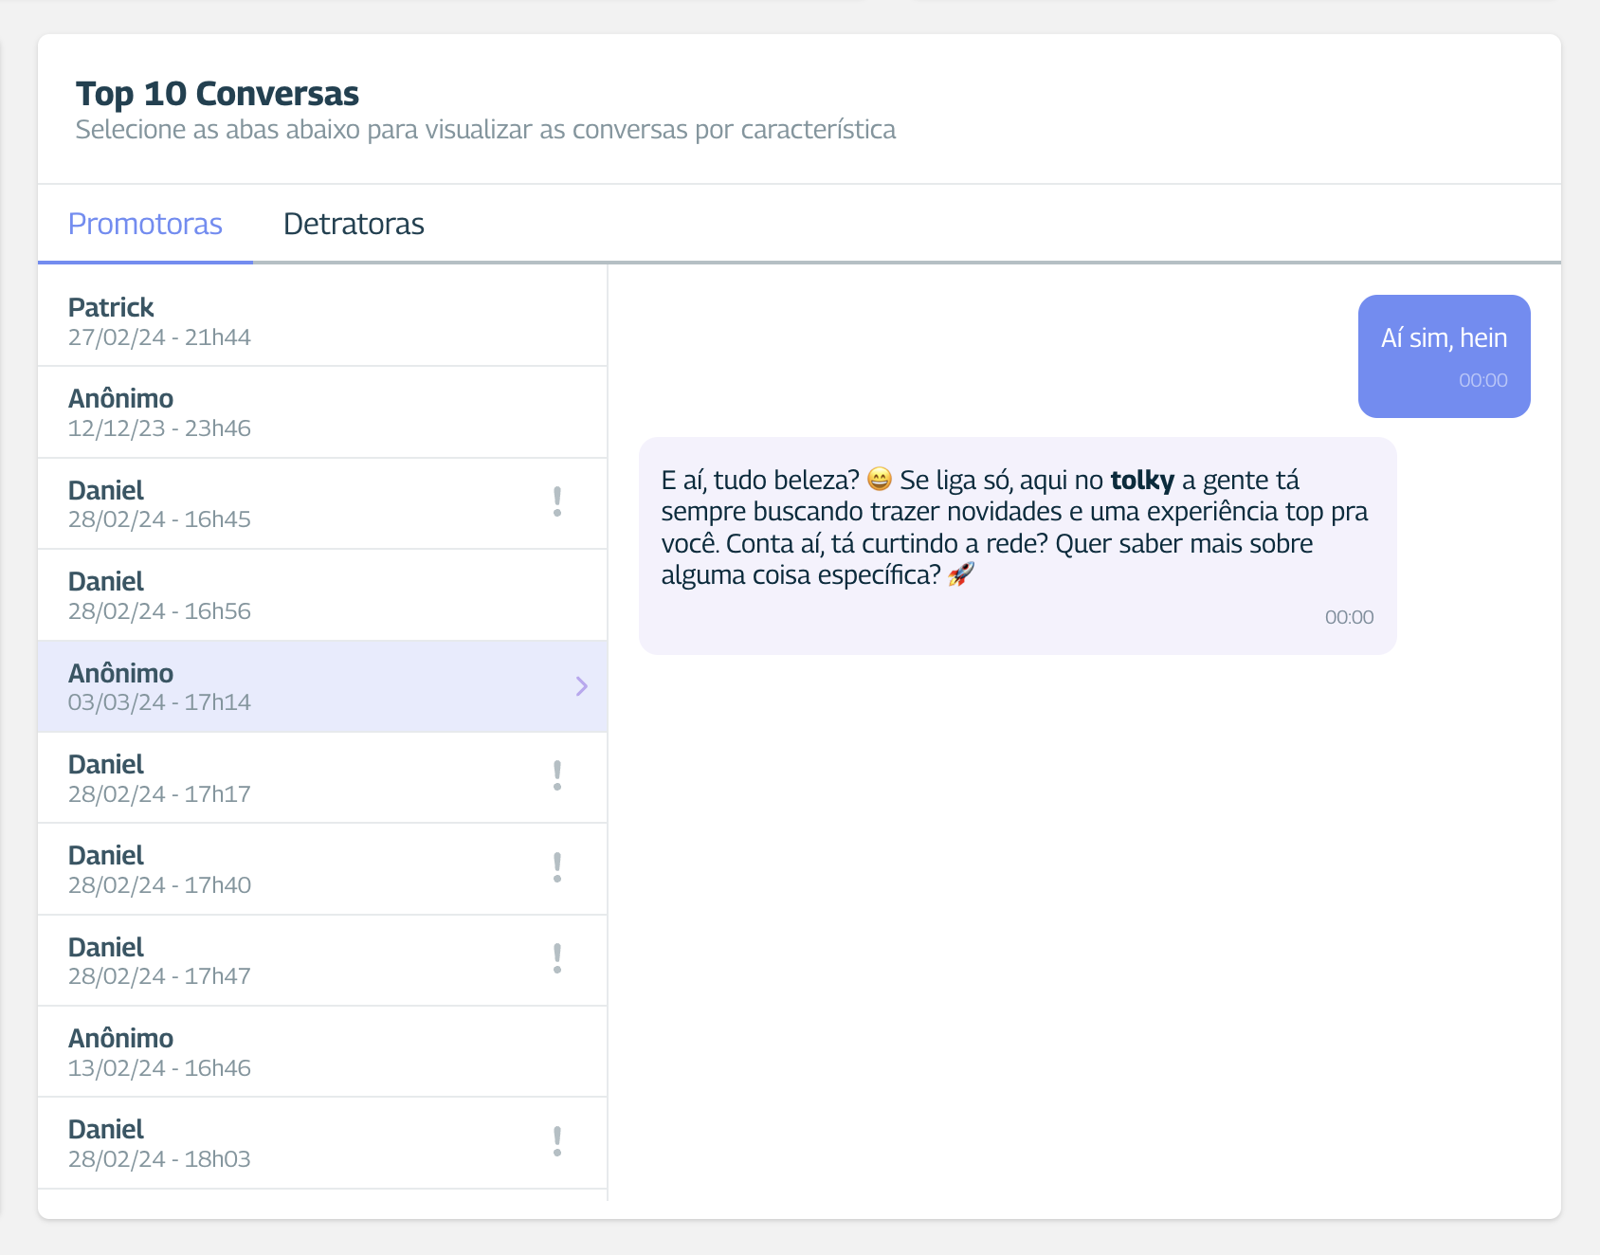
Task: Open Daniel conversation from 28/02/24 - 17h17
Action: point(322,777)
